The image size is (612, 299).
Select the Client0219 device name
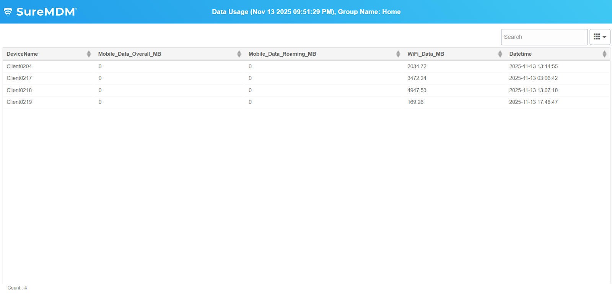(19, 102)
